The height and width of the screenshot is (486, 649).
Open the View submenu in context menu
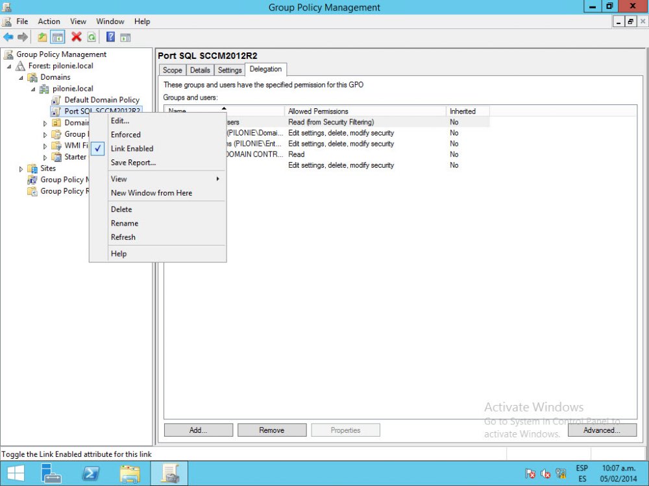[158, 179]
